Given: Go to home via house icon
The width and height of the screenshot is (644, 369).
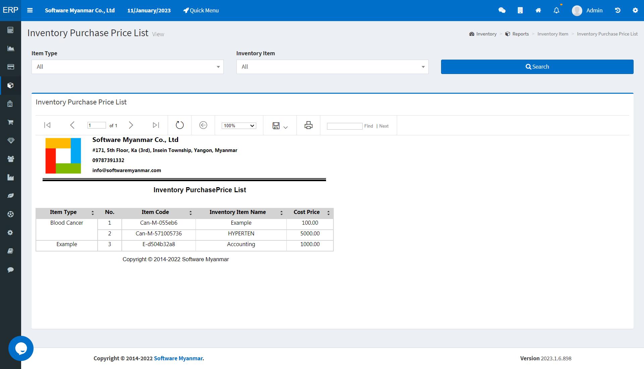Looking at the screenshot, I should (x=538, y=10).
